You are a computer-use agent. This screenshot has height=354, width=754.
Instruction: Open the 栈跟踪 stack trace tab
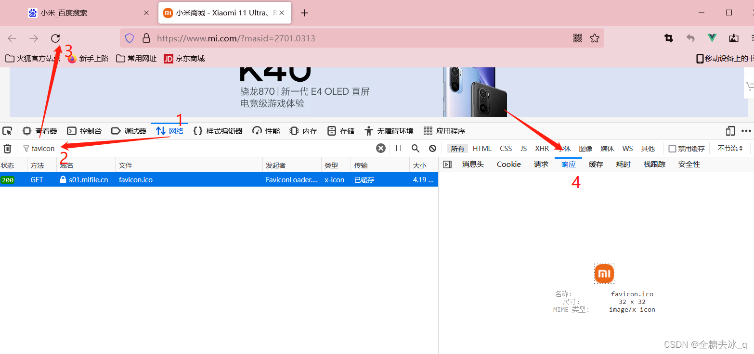pos(654,164)
